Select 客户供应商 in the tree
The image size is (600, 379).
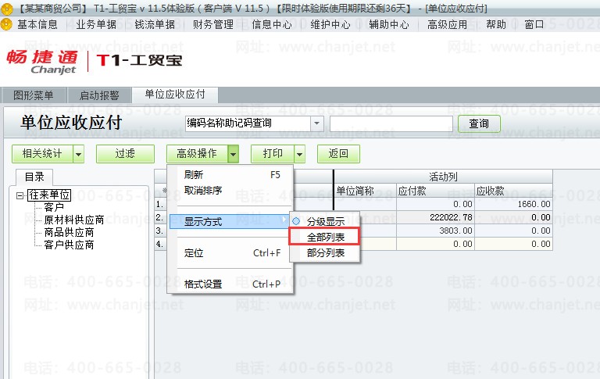tap(69, 245)
